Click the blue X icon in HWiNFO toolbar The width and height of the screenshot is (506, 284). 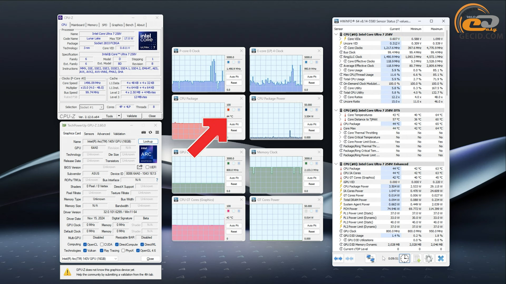[441, 259]
